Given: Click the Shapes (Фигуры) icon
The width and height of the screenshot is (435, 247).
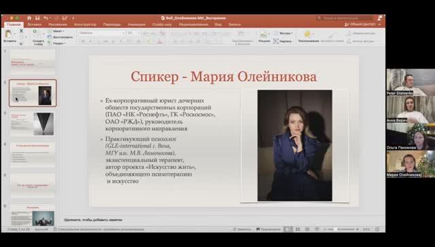Looking at the screenshot, I should pos(276,33).
